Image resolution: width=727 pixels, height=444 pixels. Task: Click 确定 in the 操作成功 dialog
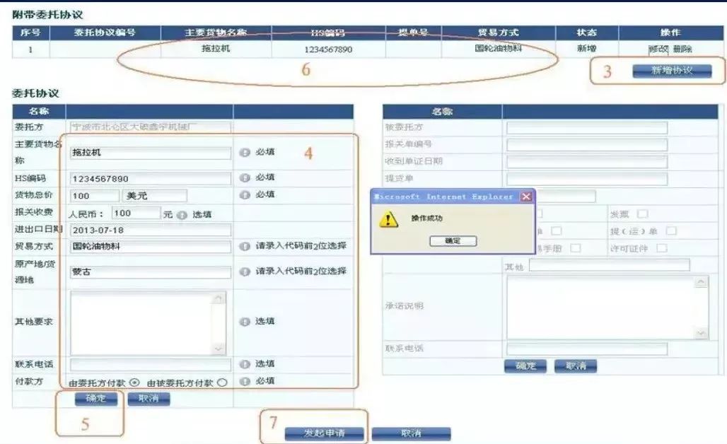click(453, 240)
